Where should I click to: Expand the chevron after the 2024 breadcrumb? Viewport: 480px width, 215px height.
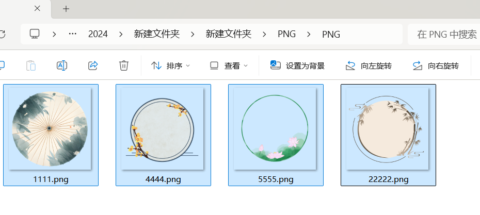[x=121, y=34]
